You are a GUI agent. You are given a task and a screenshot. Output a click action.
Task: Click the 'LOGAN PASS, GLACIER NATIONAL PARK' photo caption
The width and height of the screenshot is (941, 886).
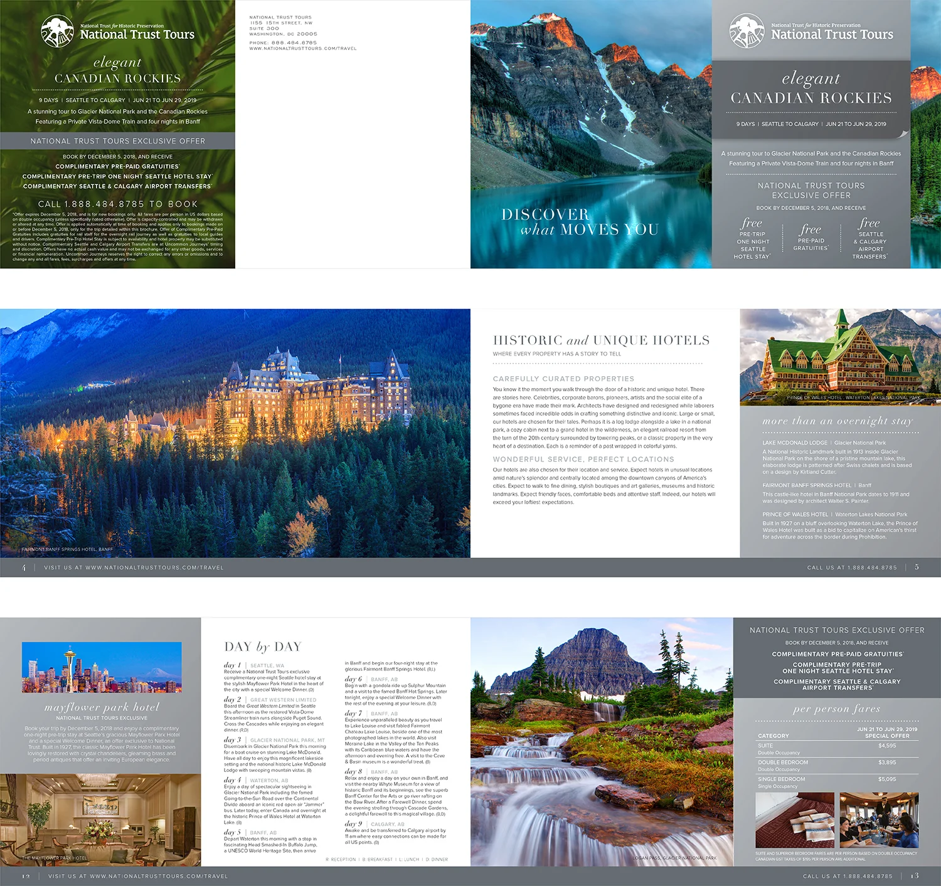674,858
